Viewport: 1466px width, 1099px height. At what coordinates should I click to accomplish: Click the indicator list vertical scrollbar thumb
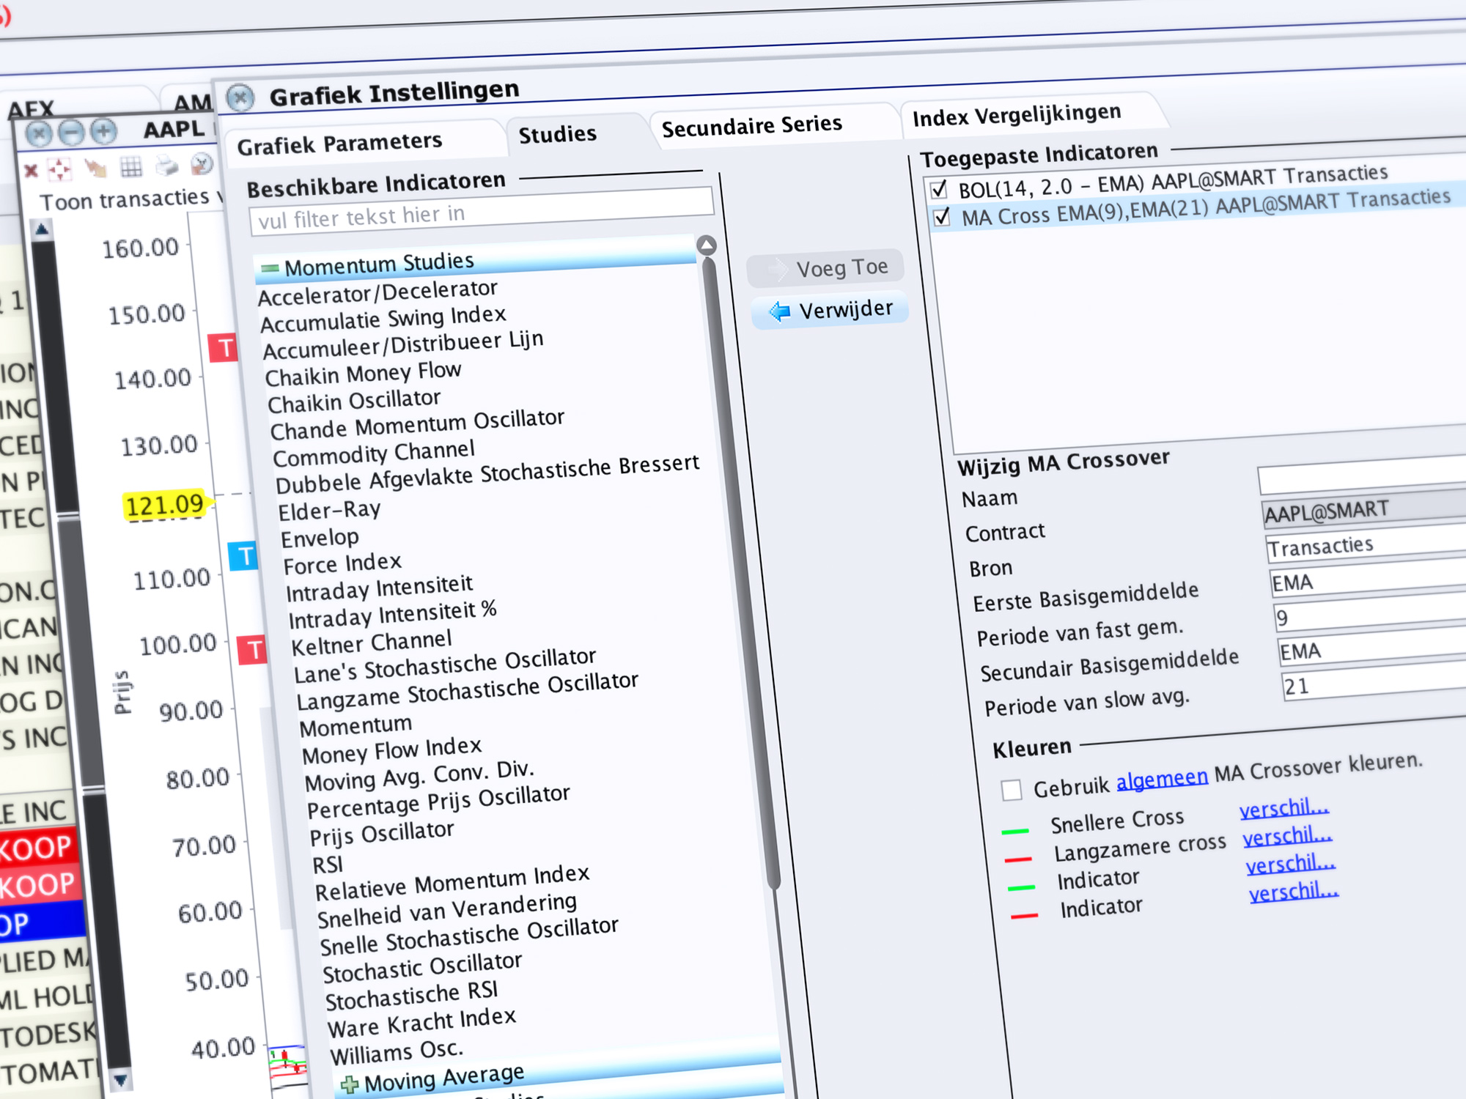click(740, 571)
